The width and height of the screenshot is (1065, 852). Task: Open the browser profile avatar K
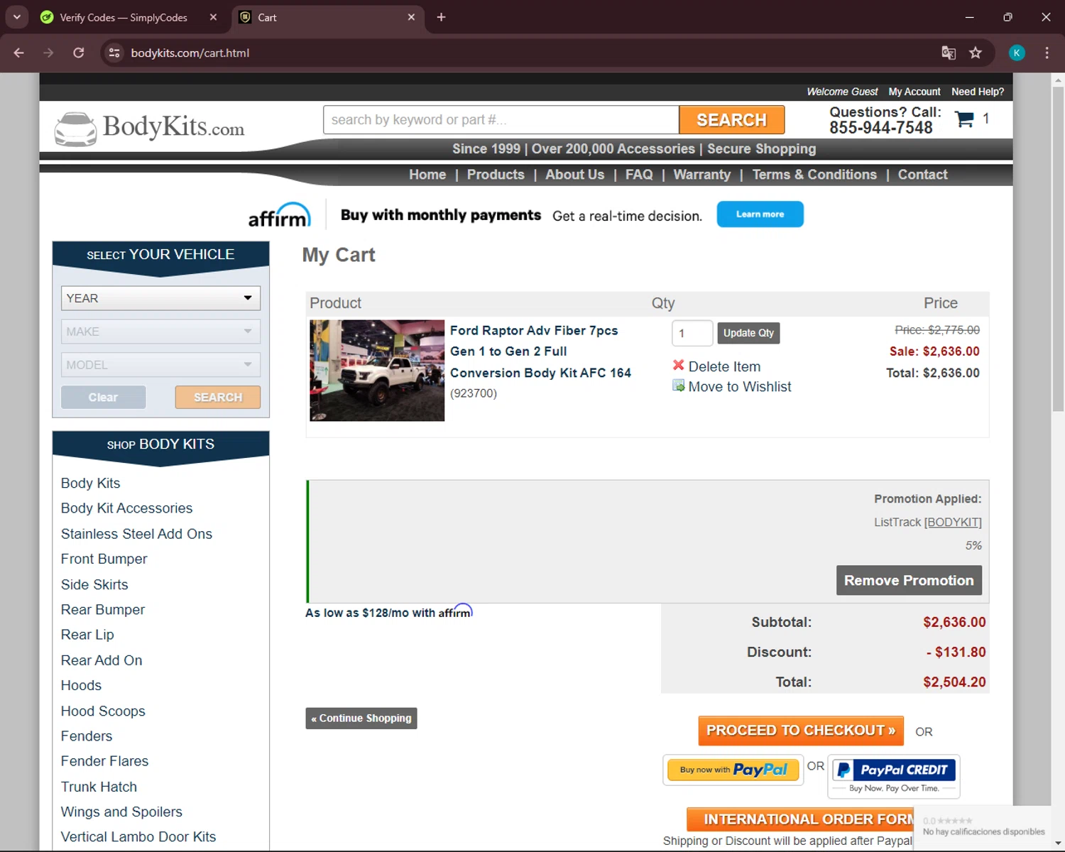click(x=1017, y=53)
